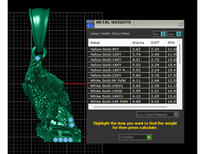This screenshot has height=154, width=205.
Task: Select the White Gold:9K PdW row
Action: (132, 80)
